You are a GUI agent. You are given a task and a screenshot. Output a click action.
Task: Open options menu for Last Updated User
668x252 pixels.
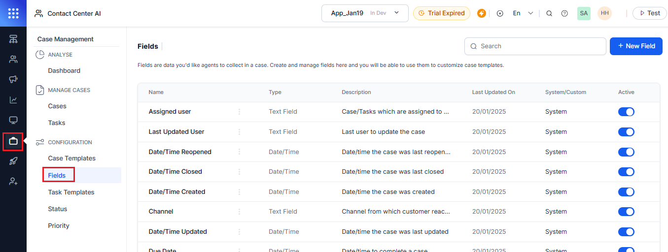240,132
